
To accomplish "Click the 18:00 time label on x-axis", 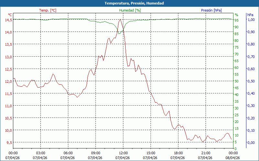I will pyautogui.click(x=178, y=153).
